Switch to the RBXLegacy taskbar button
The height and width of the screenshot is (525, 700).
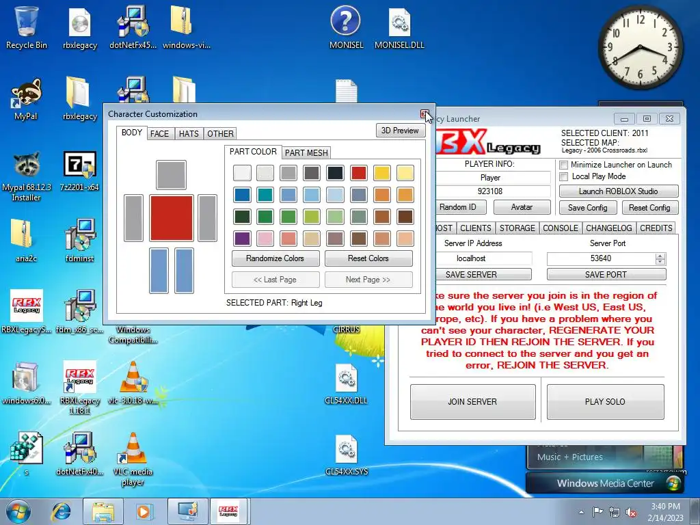coord(228,511)
